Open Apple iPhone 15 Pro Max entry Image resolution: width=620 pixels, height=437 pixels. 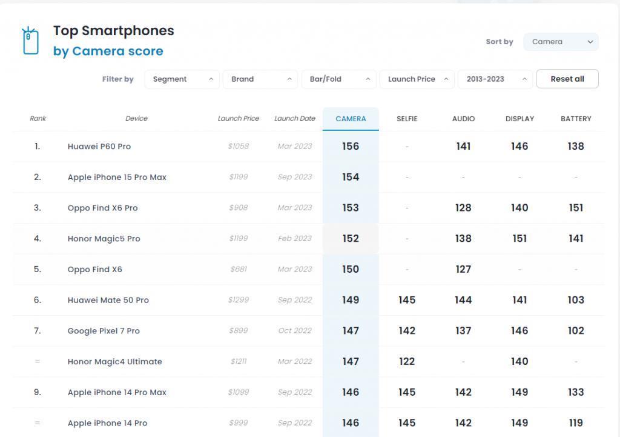(x=117, y=178)
